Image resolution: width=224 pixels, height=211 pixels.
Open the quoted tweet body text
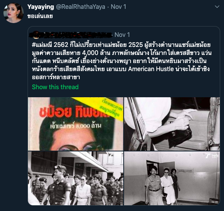pos(122,61)
